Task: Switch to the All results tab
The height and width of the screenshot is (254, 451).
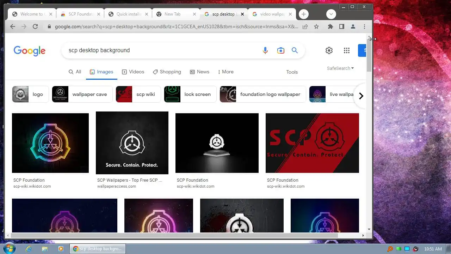Action: [x=75, y=72]
